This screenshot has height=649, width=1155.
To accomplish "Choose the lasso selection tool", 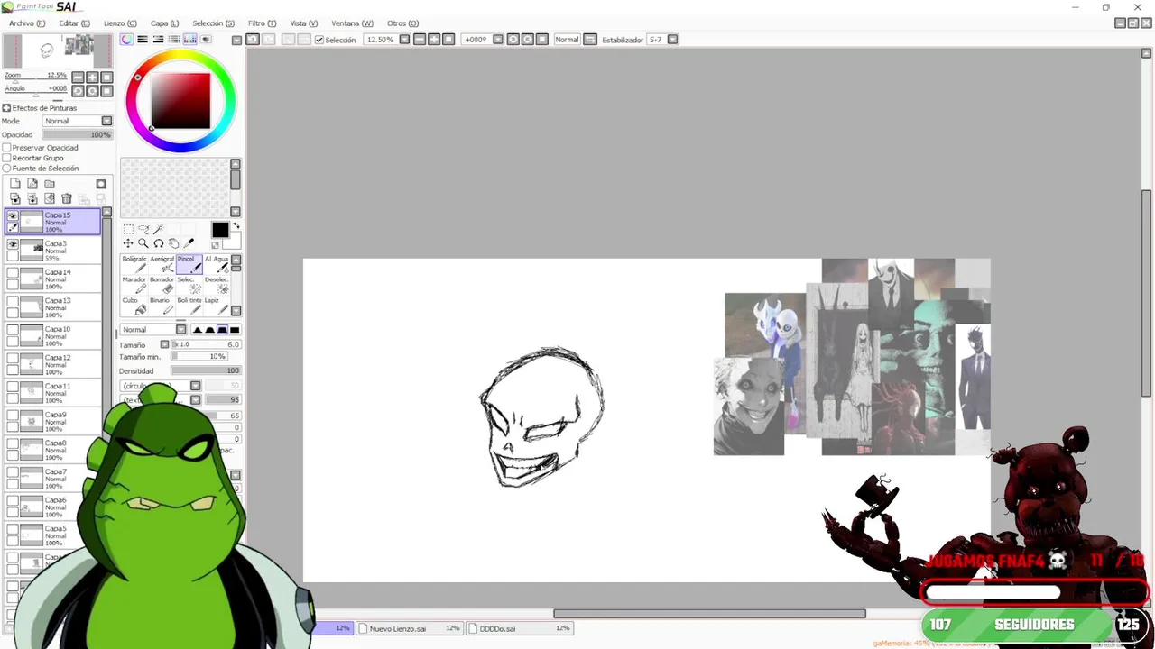I will pos(143,230).
